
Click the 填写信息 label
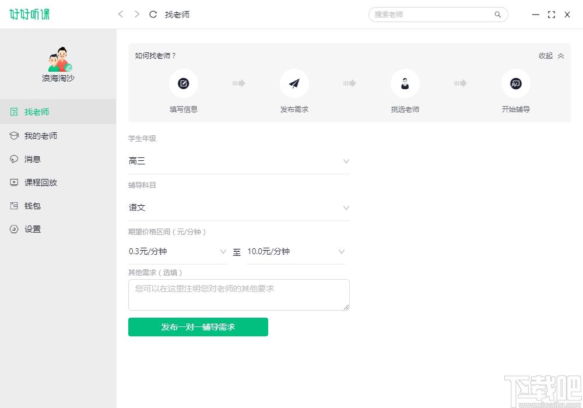coord(183,109)
